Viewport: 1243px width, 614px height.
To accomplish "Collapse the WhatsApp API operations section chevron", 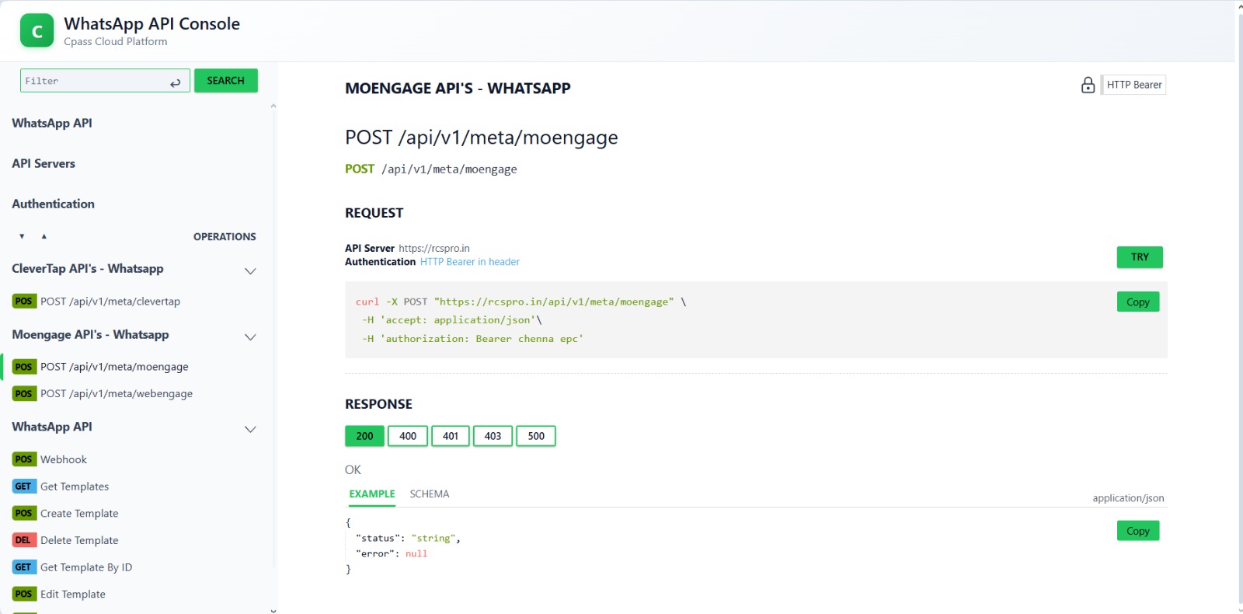I will [250, 429].
